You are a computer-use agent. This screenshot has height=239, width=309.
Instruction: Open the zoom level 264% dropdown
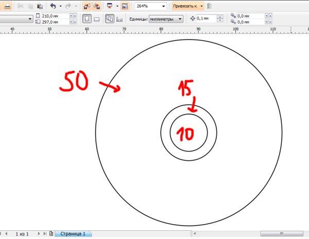tap(163, 6)
